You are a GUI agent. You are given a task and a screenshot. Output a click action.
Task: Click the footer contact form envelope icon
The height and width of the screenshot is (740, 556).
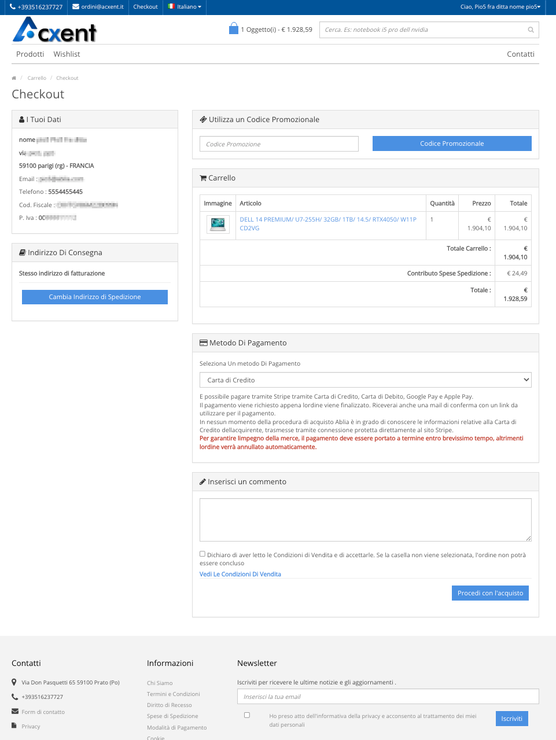point(15,711)
